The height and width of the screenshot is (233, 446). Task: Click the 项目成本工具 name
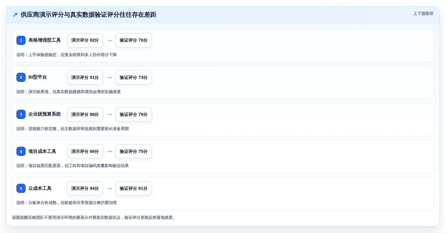click(x=42, y=151)
